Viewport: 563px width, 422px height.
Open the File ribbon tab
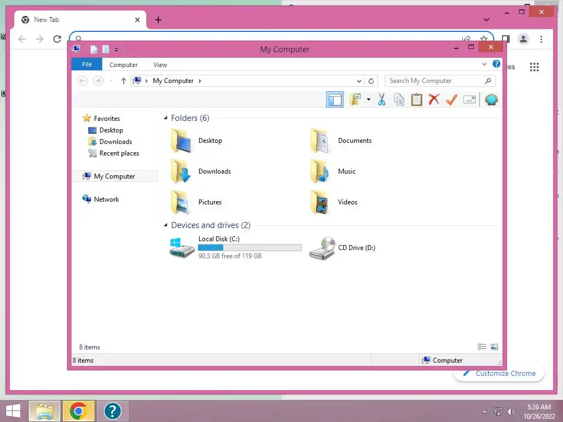pos(87,64)
